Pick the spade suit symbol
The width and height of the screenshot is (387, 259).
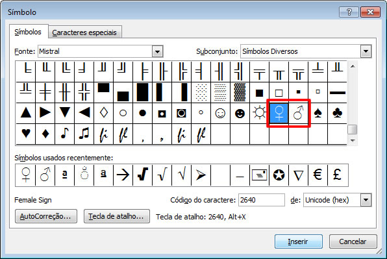(x=318, y=113)
